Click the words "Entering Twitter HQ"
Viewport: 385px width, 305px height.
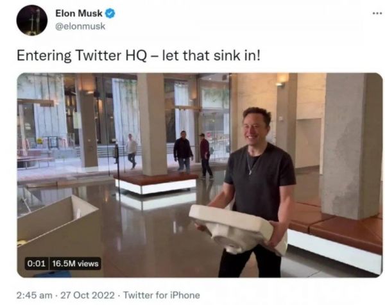(81, 56)
